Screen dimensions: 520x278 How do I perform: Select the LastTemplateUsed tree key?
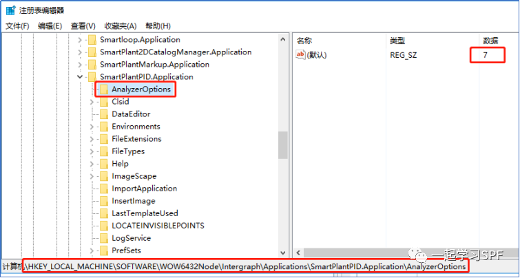coord(145,213)
